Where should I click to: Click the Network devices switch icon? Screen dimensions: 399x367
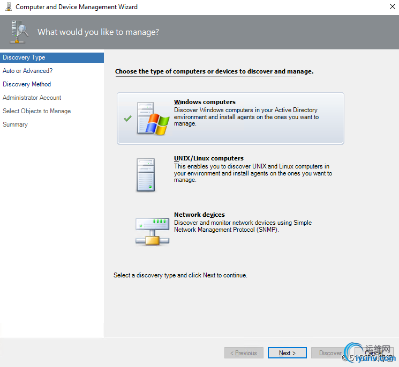click(153, 231)
